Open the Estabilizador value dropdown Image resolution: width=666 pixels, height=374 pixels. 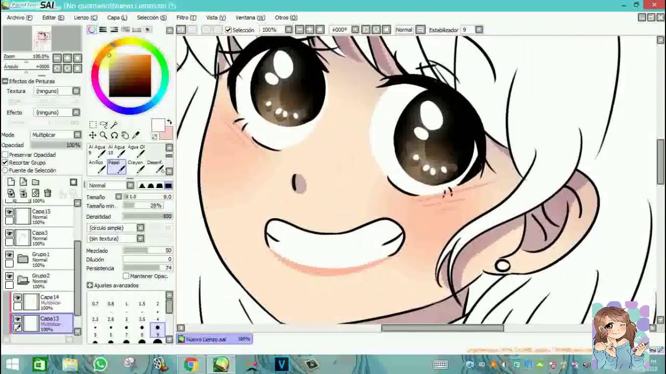(479, 30)
